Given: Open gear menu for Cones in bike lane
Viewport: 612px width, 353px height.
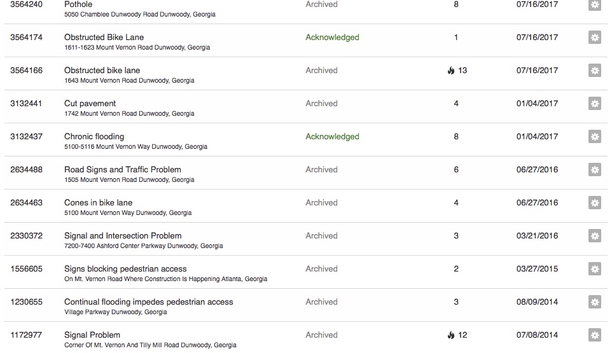Looking at the screenshot, I should point(594,203).
